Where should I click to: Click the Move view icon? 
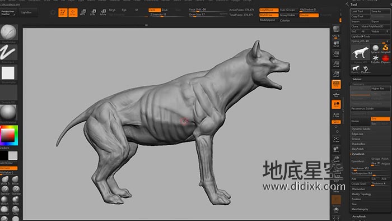[x=336, y=149]
